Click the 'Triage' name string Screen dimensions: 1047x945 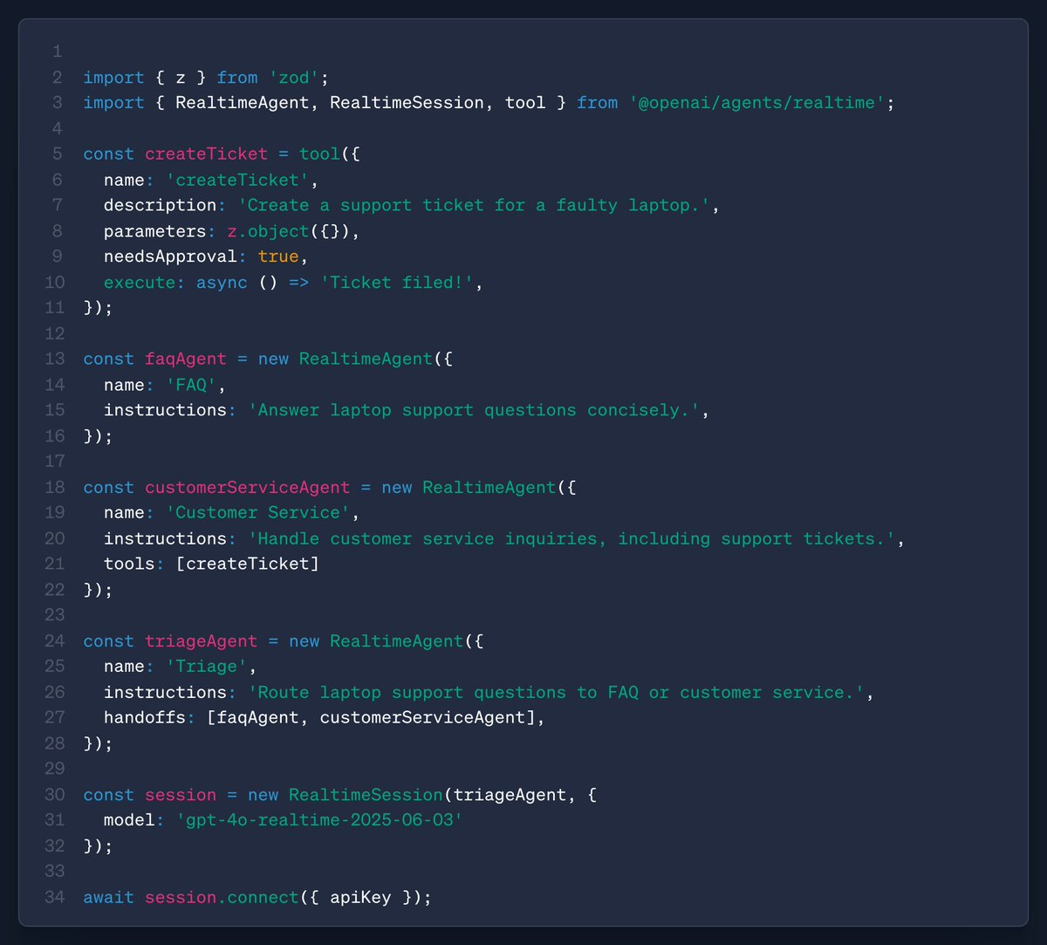(207, 667)
